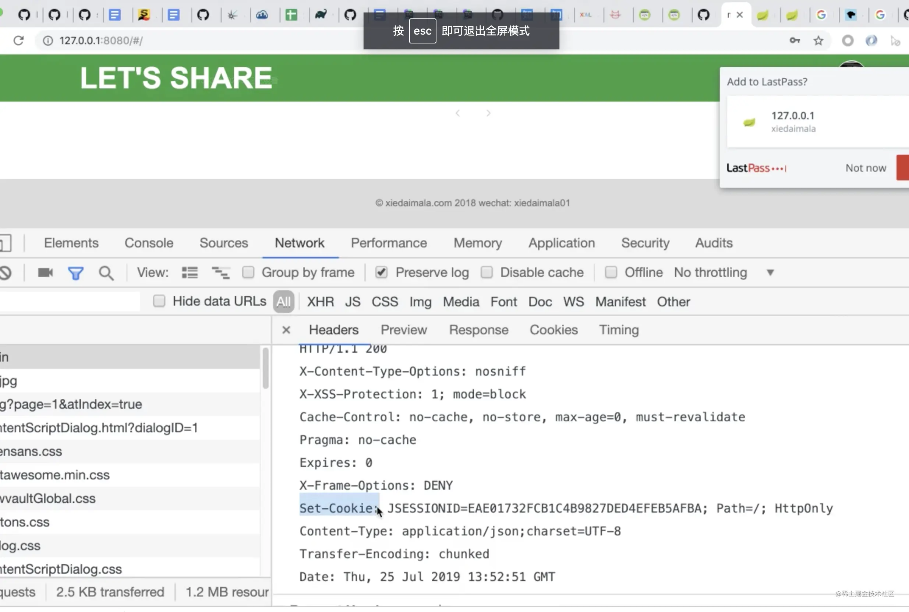Toggle the capture screenshots camera icon
Image resolution: width=909 pixels, height=612 pixels.
[x=45, y=272]
